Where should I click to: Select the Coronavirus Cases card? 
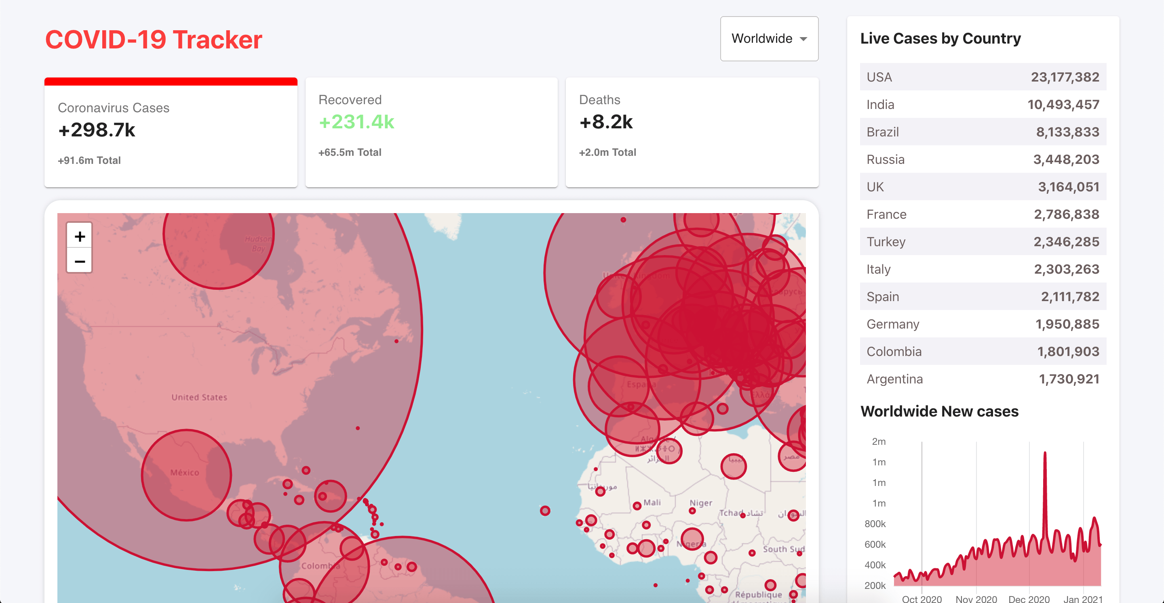point(171,132)
